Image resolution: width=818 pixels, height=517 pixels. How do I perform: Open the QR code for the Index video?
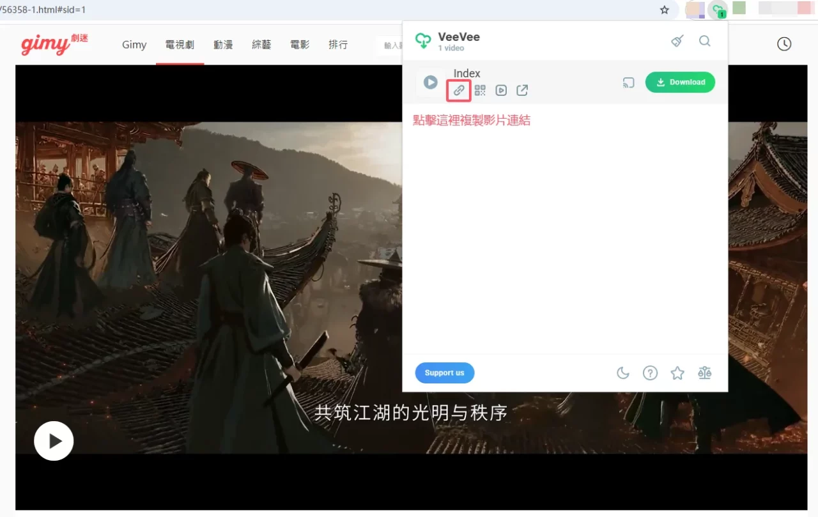tap(479, 90)
